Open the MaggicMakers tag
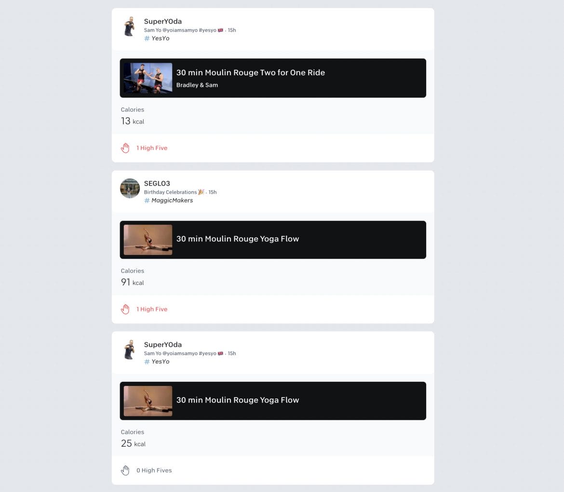Screen dimensions: 564x492 172,200
